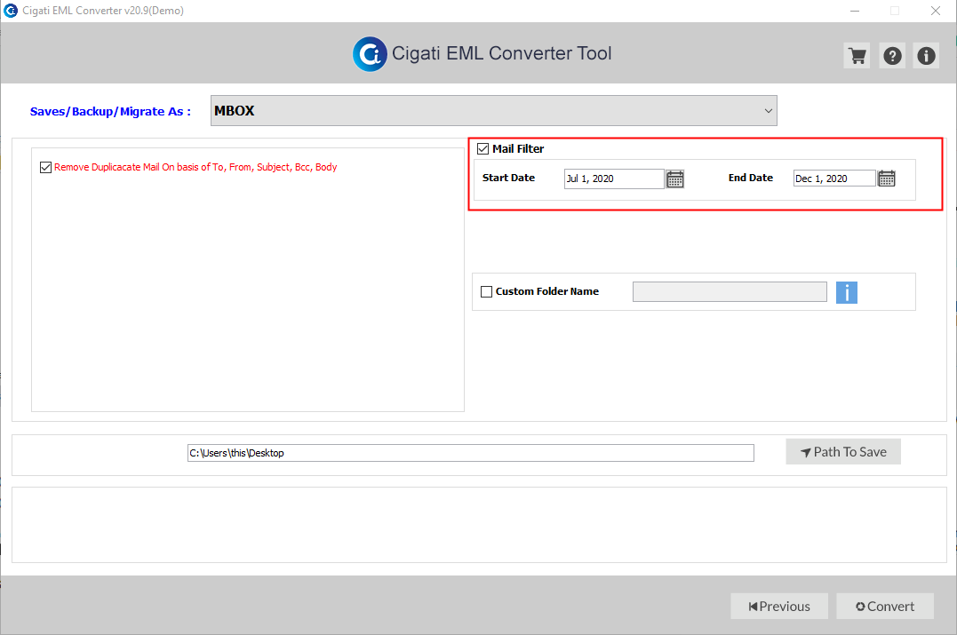957x635 pixels.
Task: Disable the Mail Filter checkbox
Action: click(x=482, y=149)
